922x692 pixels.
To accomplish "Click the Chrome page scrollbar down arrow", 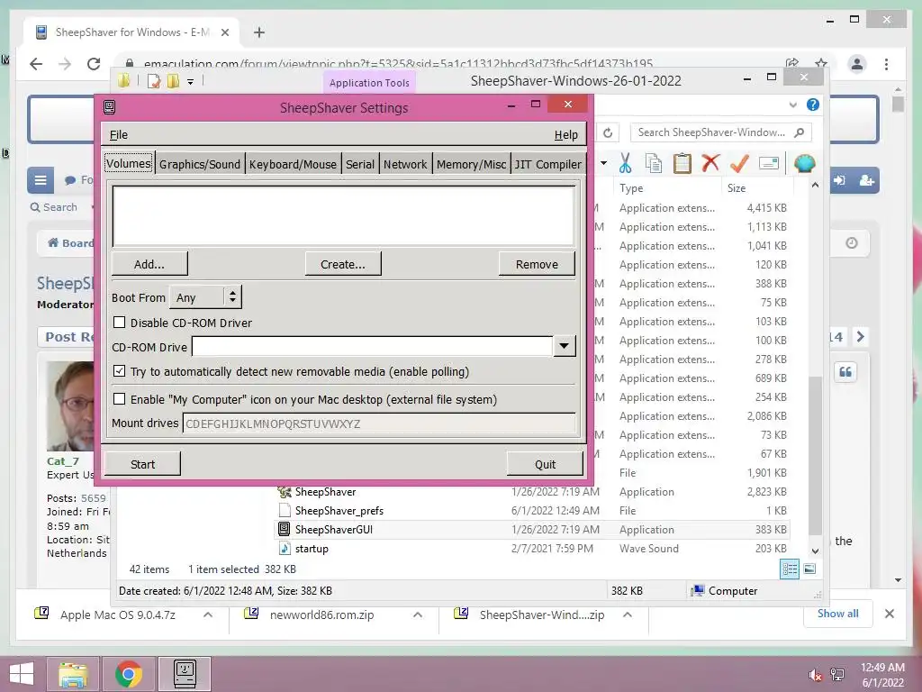I will [898, 580].
